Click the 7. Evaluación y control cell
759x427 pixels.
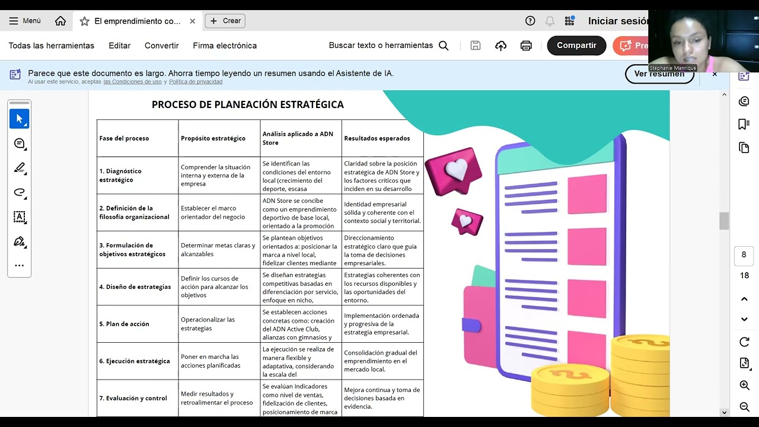[x=138, y=398]
